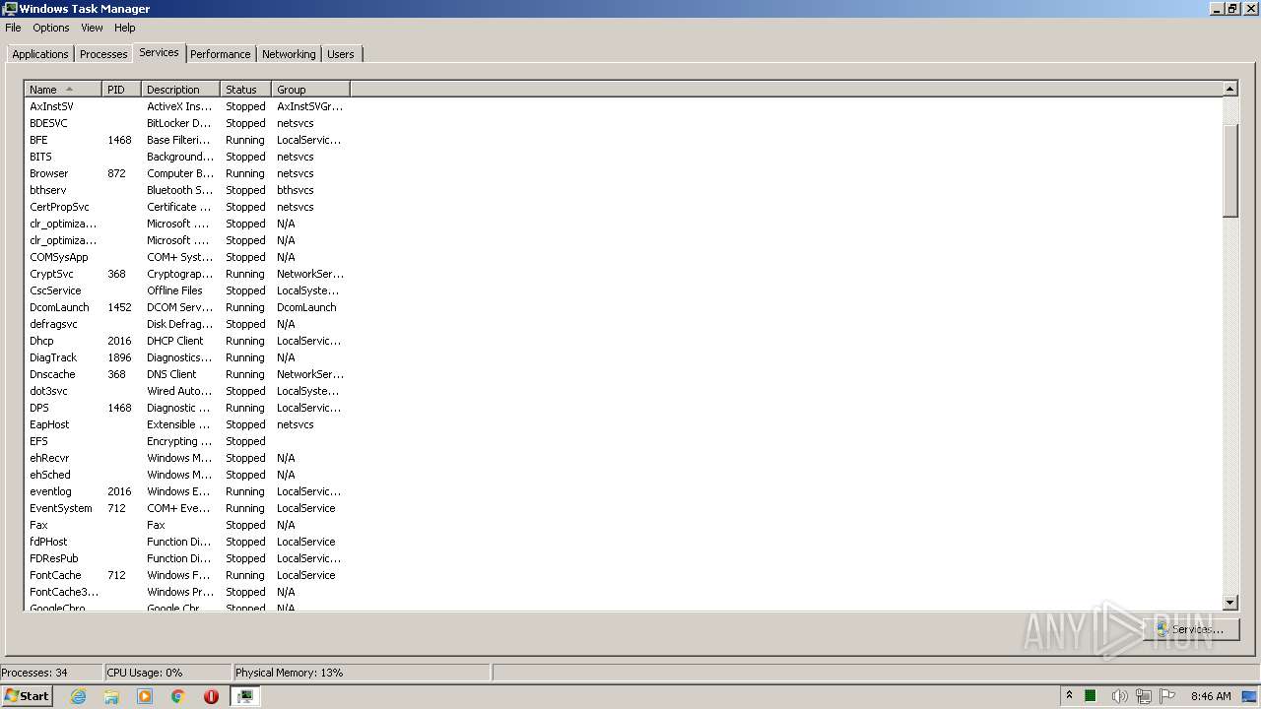The width and height of the screenshot is (1261, 709).
Task: Switch to the Processes tab
Action: [x=103, y=54]
